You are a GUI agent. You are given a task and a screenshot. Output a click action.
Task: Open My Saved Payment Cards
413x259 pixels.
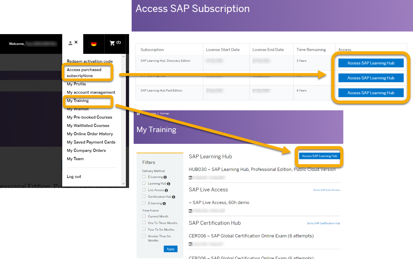[91, 142]
